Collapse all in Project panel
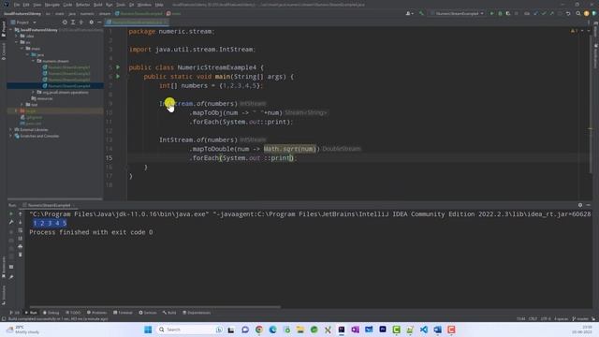The image size is (599, 337). (x=81, y=22)
